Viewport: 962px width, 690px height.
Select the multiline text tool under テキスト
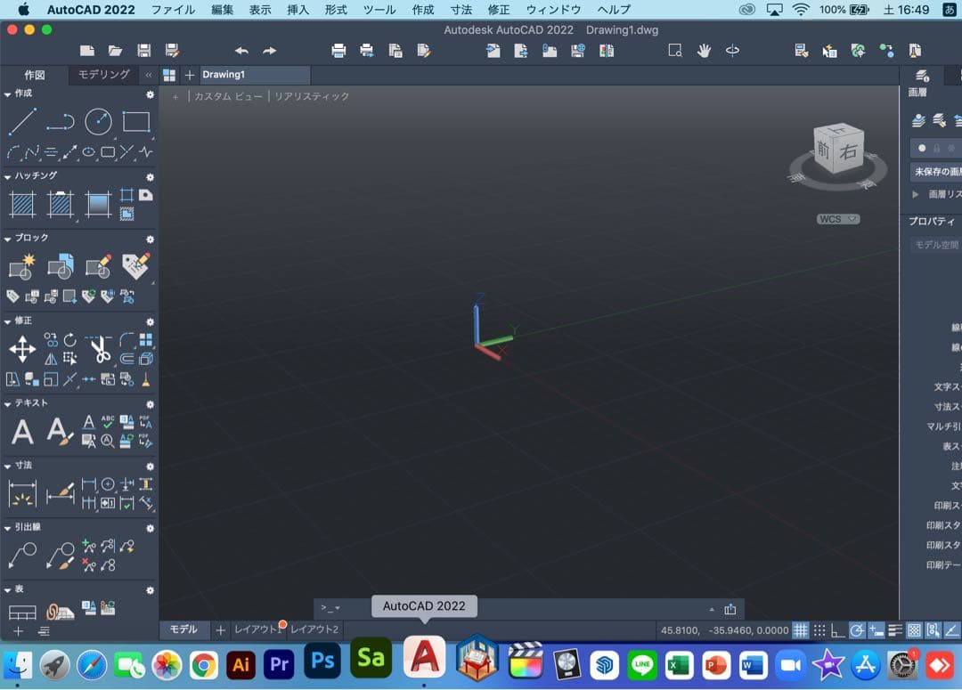pyautogui.click(x=22, y=432)
